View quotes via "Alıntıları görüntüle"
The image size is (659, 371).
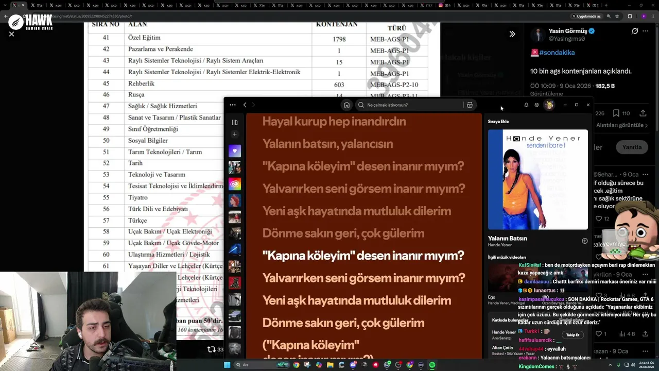pos(621,125)
